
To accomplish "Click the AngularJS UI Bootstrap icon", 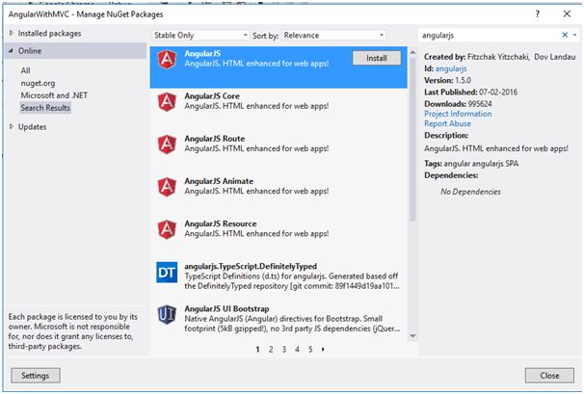I will [167, 315].
